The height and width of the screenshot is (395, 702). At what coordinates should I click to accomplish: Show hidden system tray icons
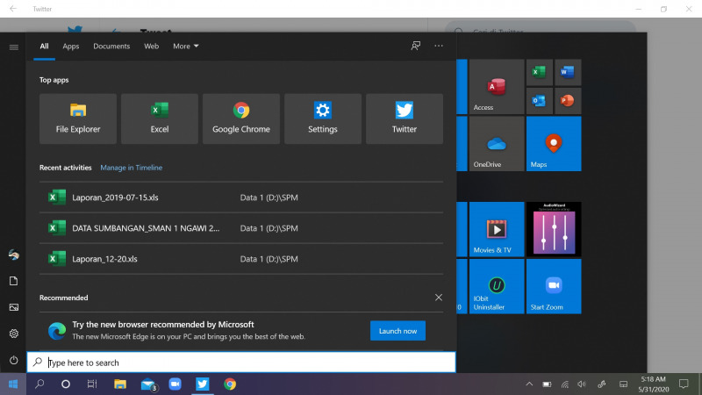[529, 384]
